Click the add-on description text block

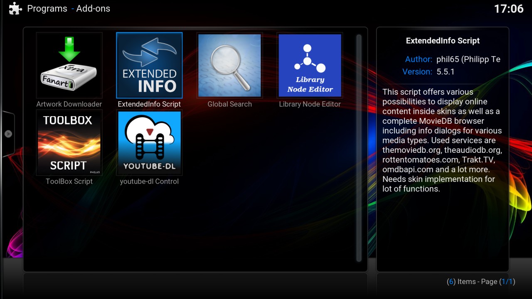tap(442, 140)
